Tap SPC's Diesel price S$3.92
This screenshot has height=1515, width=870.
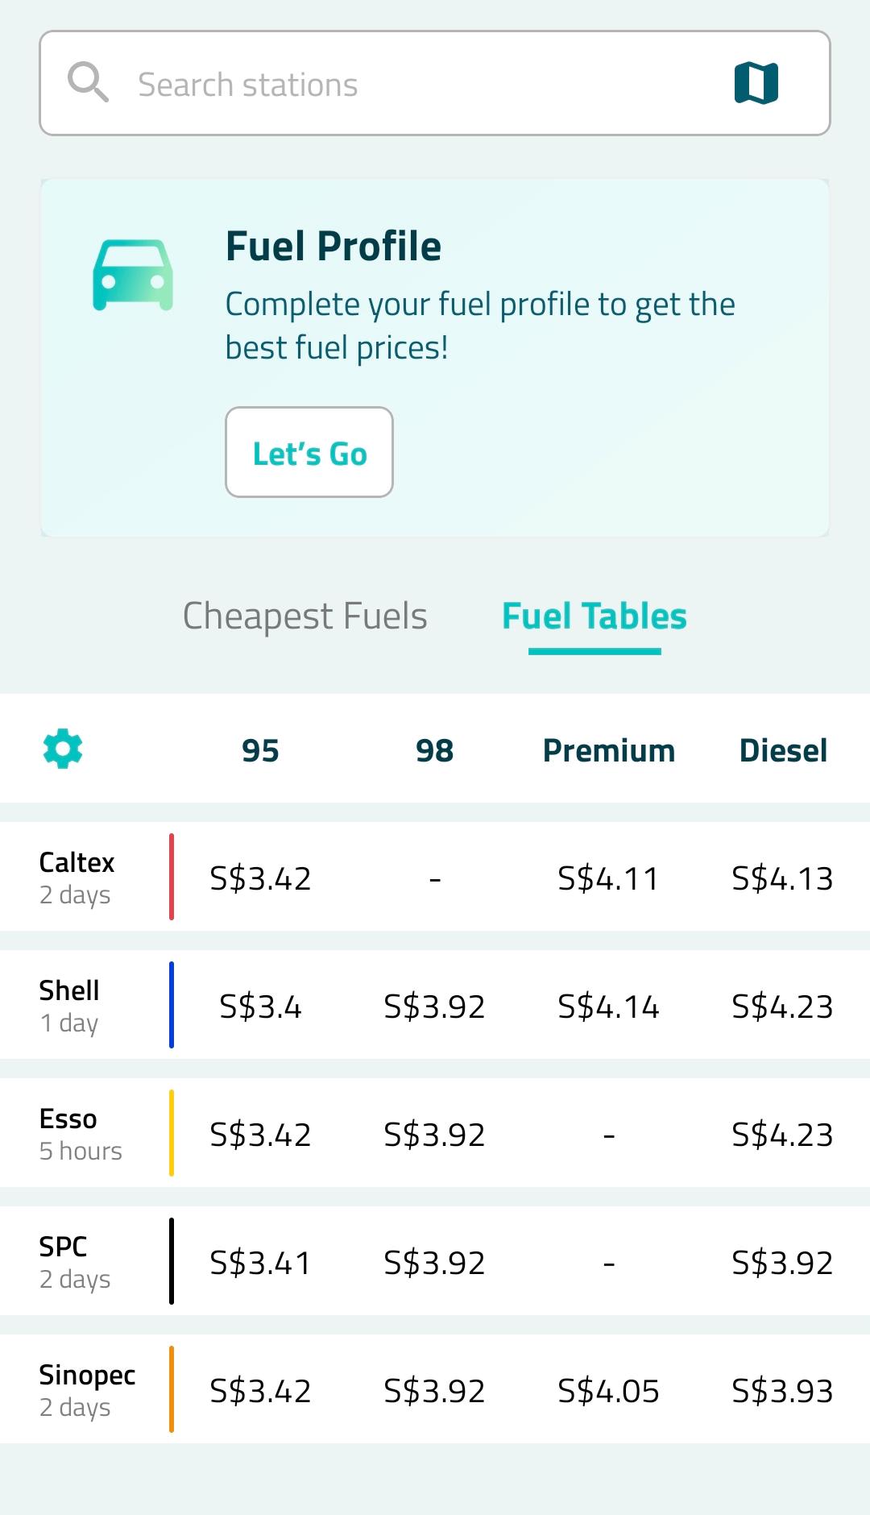tap(783, 1263)
